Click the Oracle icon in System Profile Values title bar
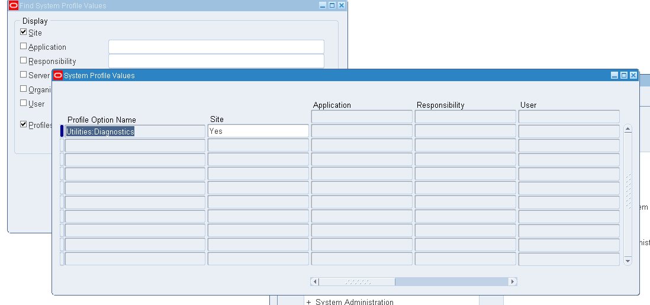The image size is (650, 305). pos(59,76)
